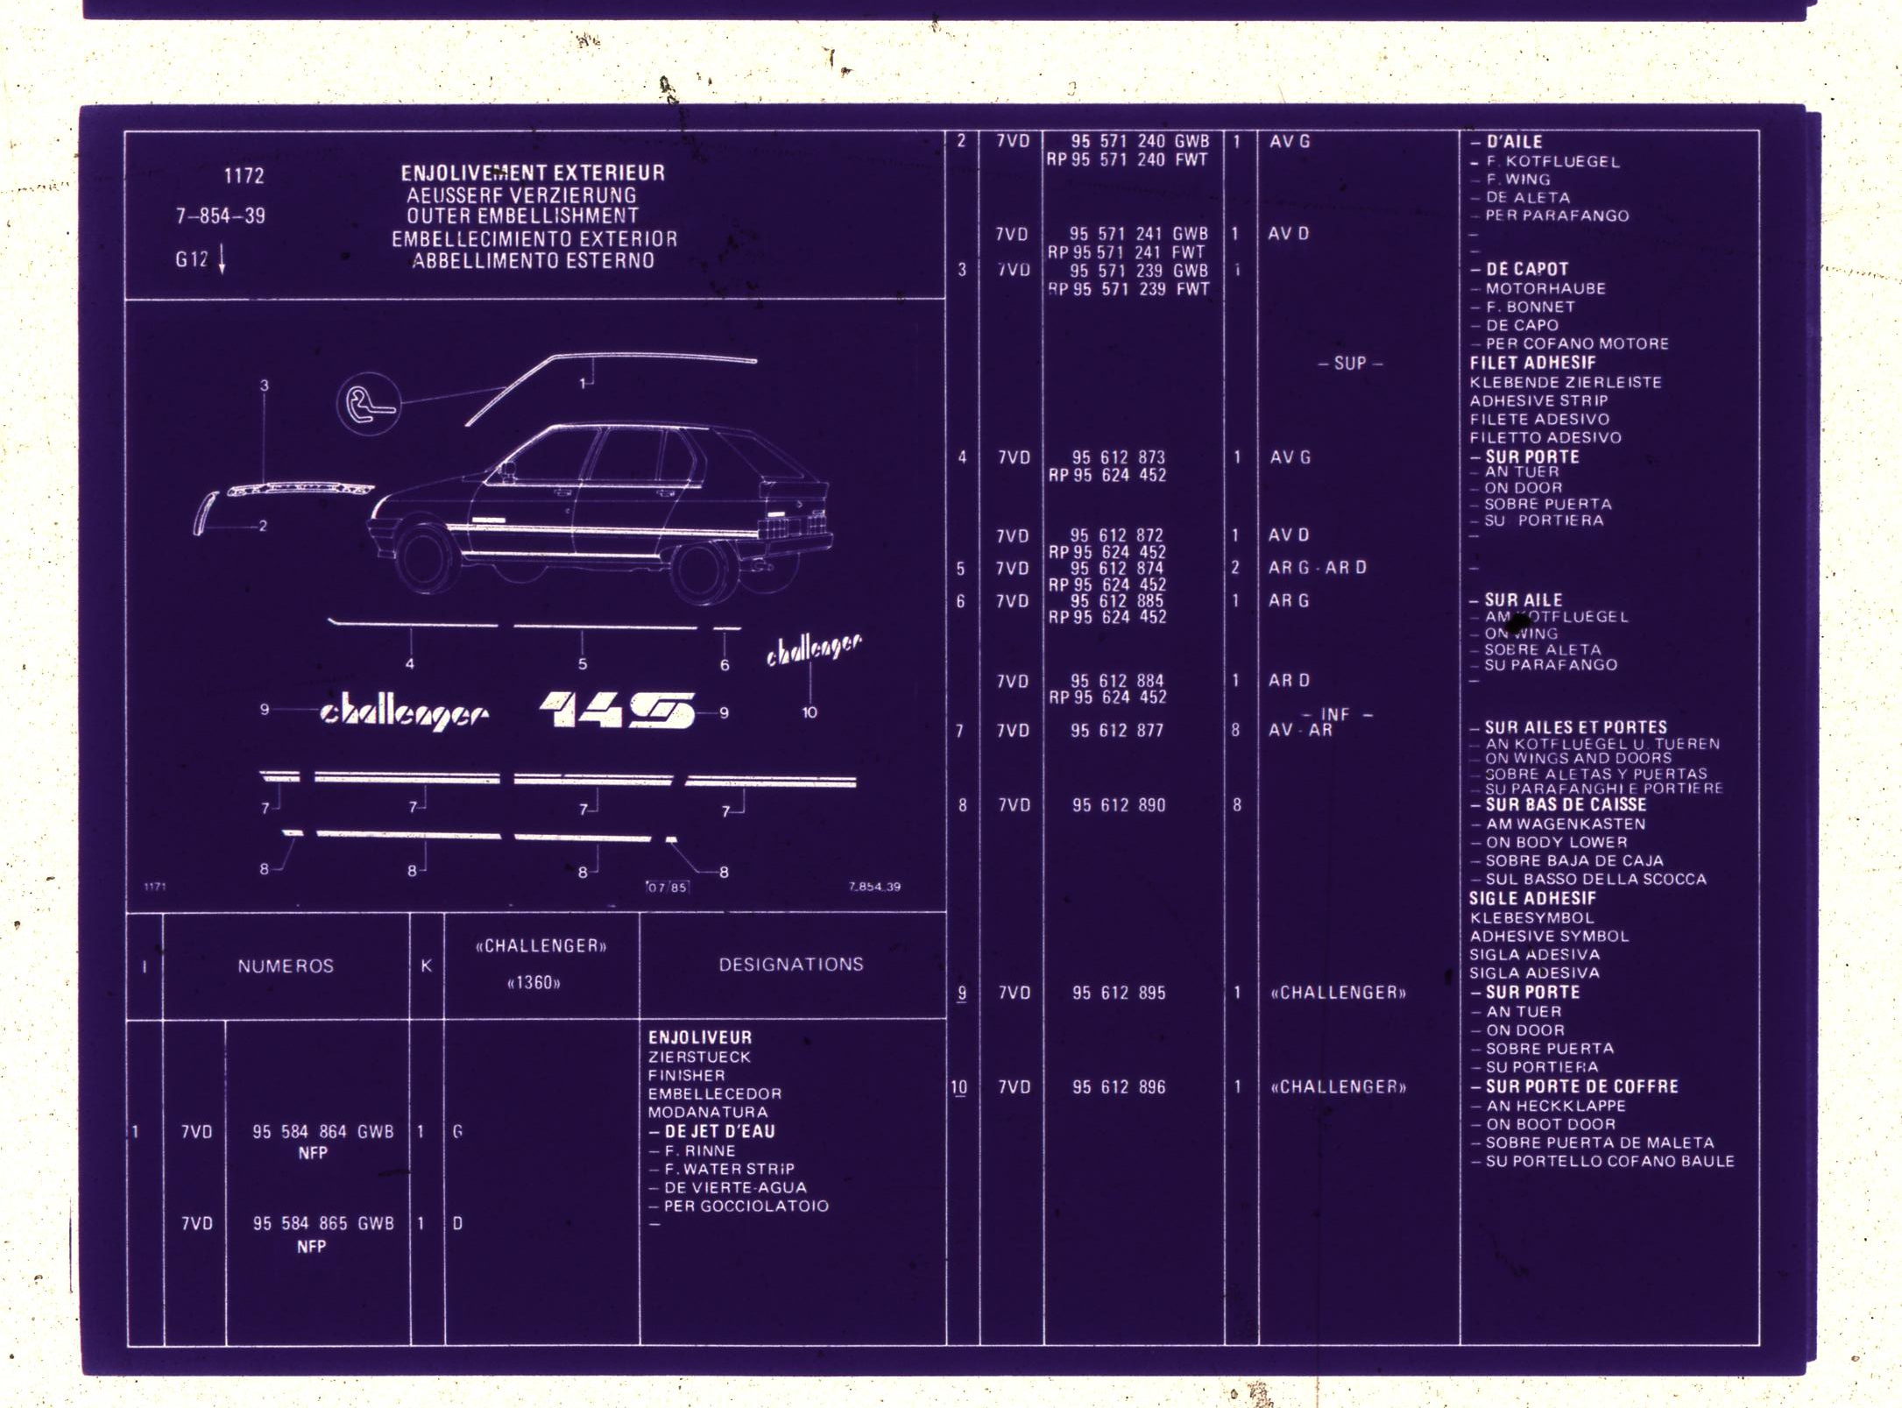The image size is (1902, 1408).
Task: Click part number 95 571 240 GWB
Action: pos(1140,142)
